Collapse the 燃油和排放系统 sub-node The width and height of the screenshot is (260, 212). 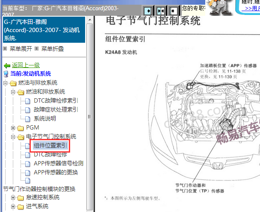pyautogui.click(x=13, y=92)
